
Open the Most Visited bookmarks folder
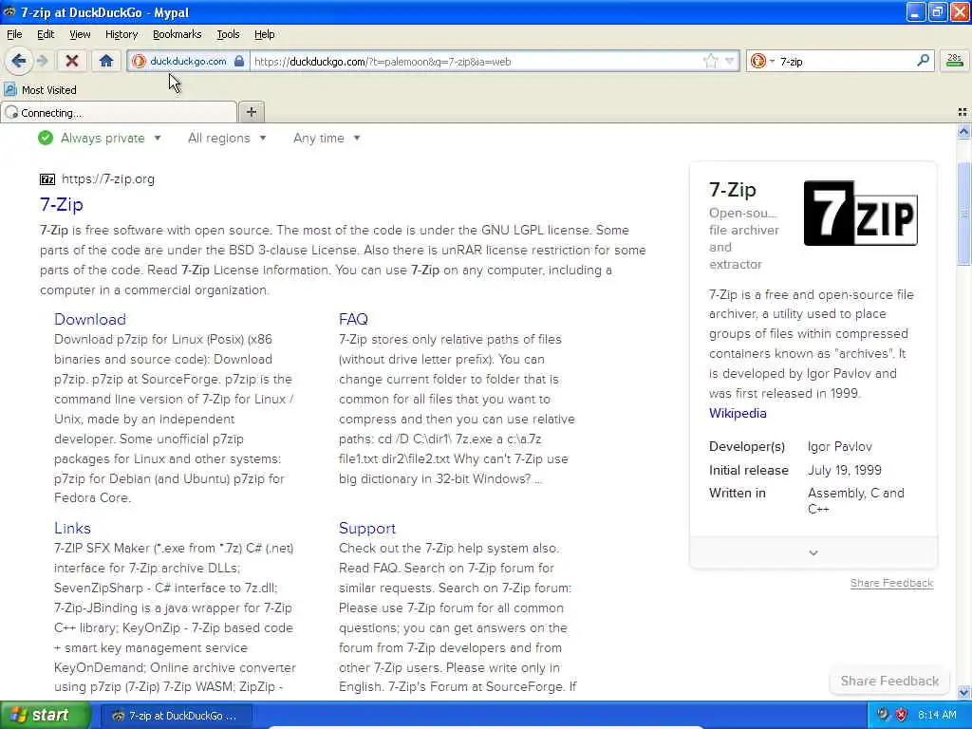[40, 90]
